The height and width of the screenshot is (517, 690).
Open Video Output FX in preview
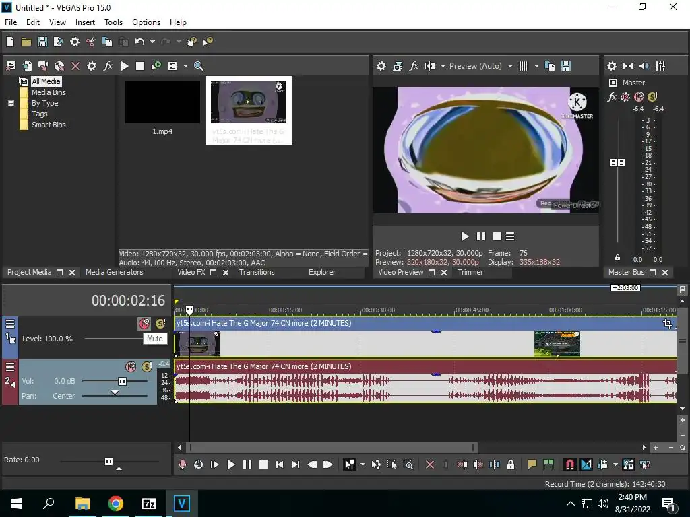[414, 66]
